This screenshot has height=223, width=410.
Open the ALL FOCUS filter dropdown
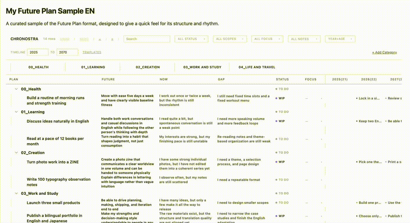[267, 39]
